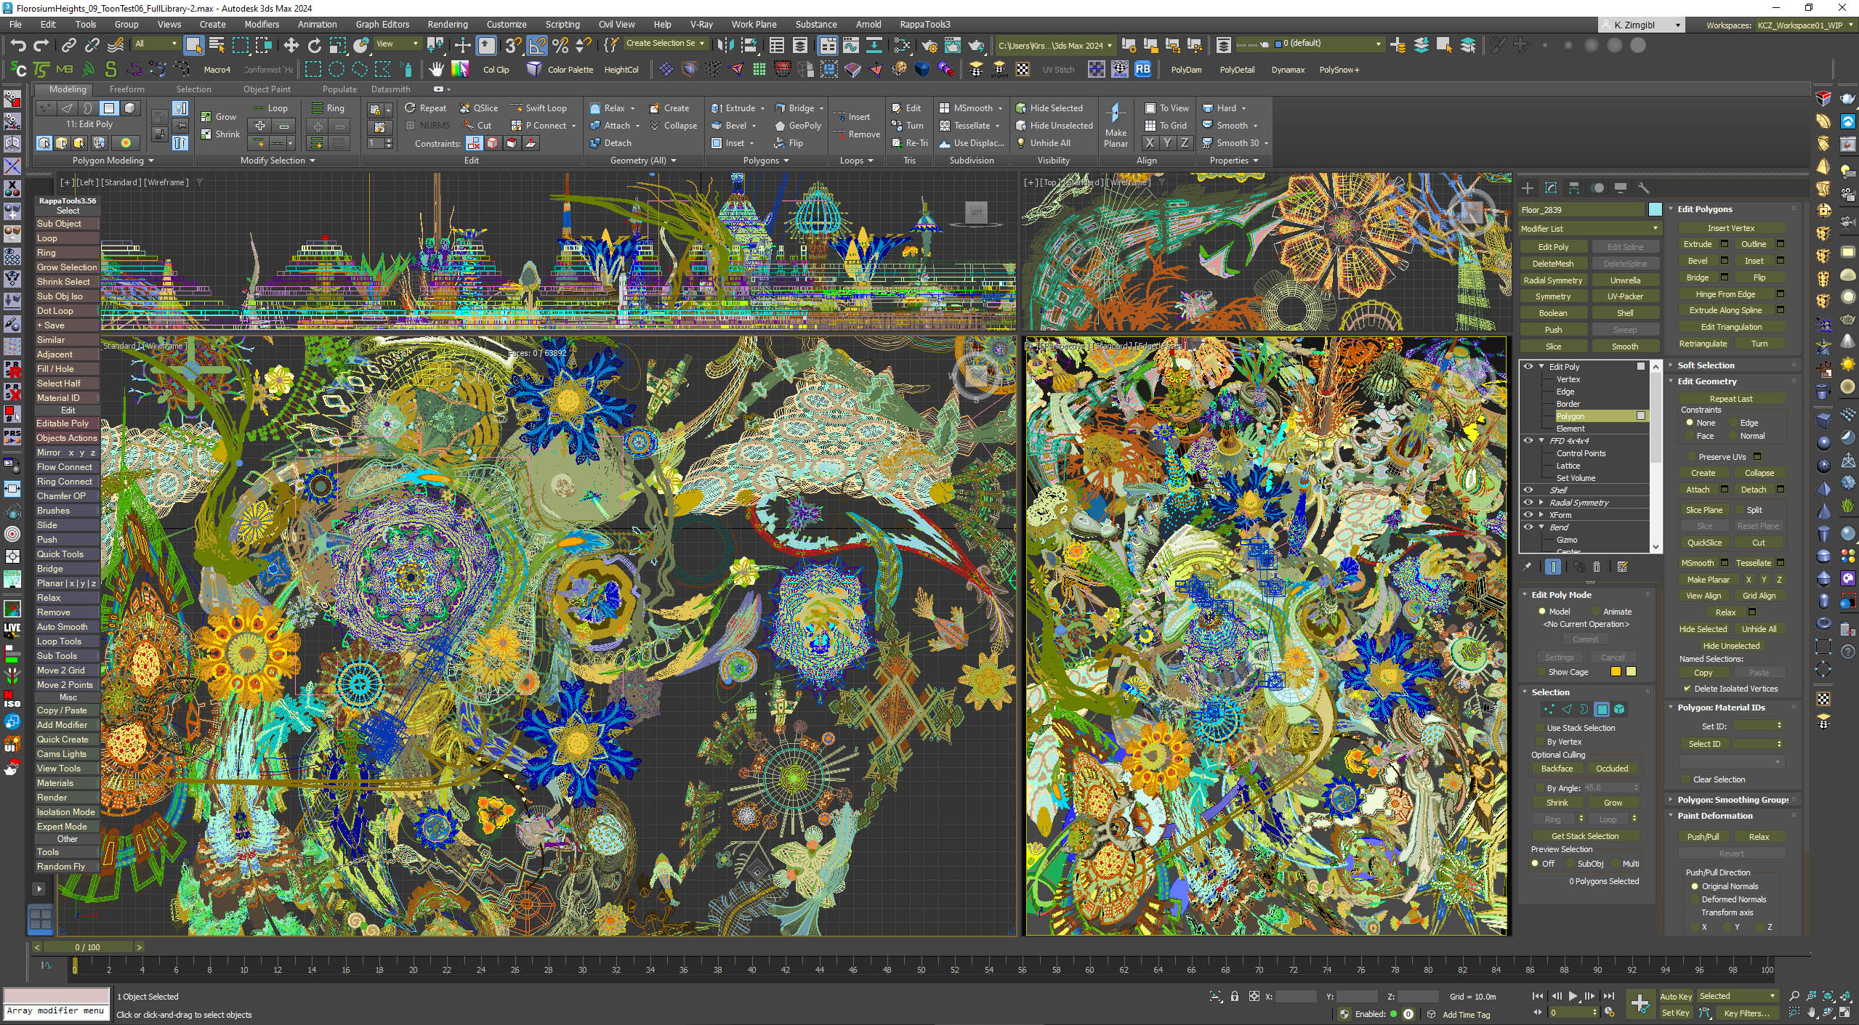The height and width of the screenshot is (1025, 1859).
Task: Select Animate radio in Edit Poly Mode
Action: point(1596,612)
